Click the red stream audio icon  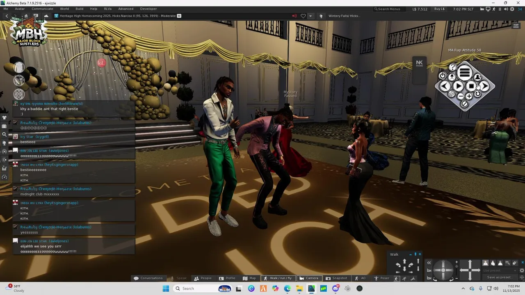coord(294,16)
